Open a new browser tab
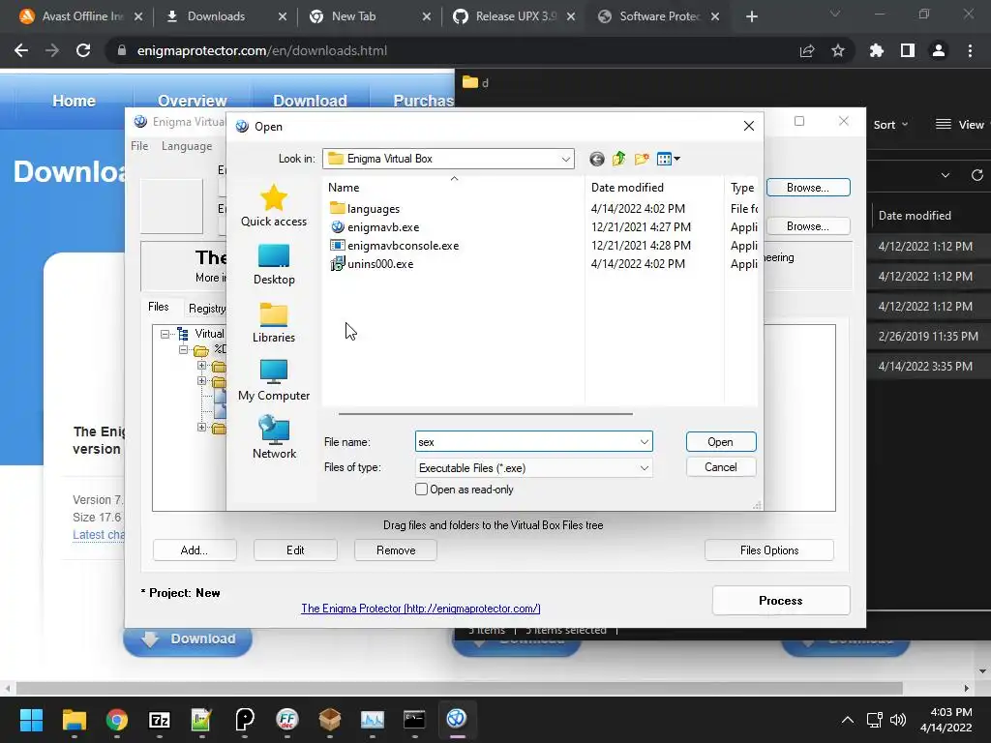Viewport: 991px width, 743px height. [751, 16]
